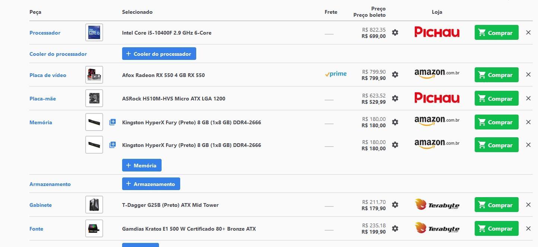Click the Prime shipping badge for Radeon RX 550
The image size is (538, 247).
(336, 74)
